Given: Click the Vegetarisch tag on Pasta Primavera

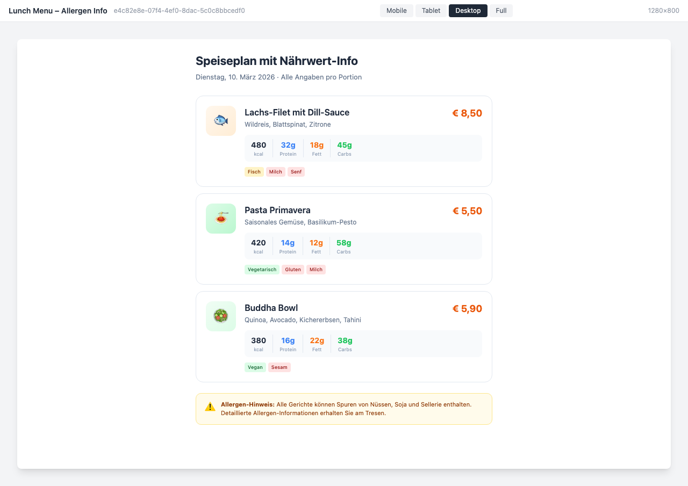Looking at the screenshot, I should pos(262,270).
